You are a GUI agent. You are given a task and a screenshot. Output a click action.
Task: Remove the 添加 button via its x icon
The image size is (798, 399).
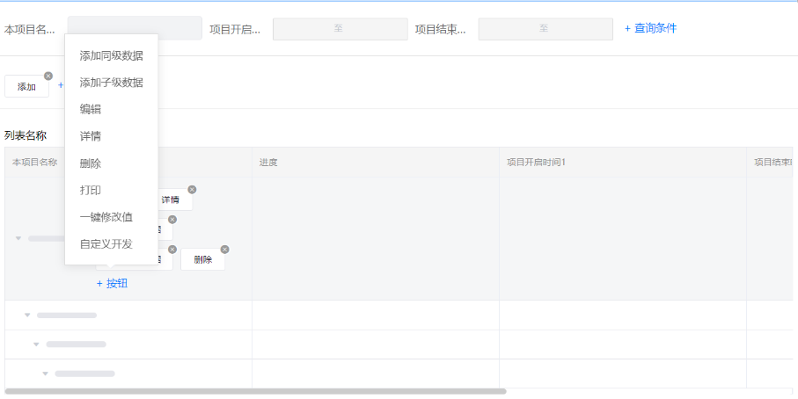[x=48, y=76]
